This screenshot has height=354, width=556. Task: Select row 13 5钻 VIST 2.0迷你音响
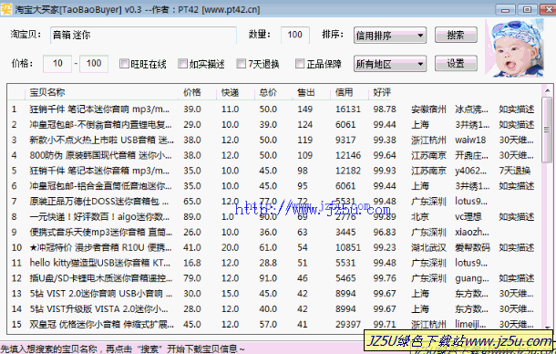pos(274,294)
